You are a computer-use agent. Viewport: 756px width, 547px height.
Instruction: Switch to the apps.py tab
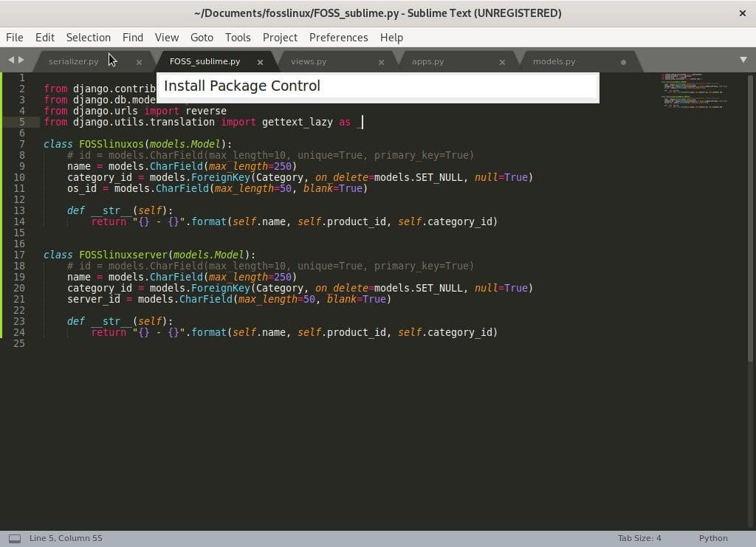428,61
